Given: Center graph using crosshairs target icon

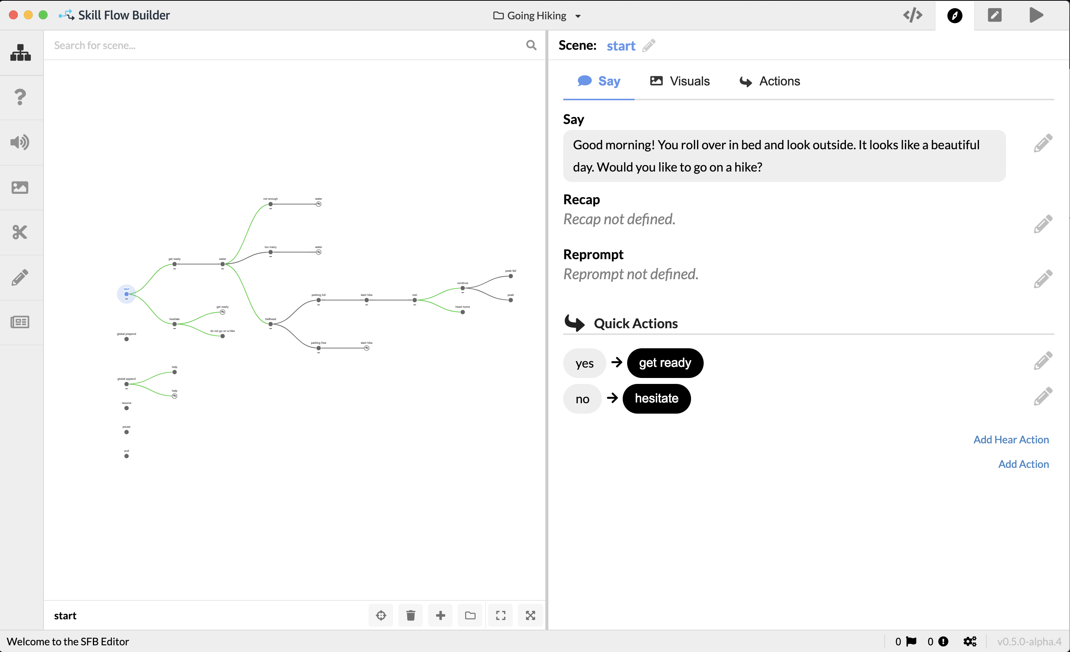Looking at the screenshot, I should click(x=381, y=615).
